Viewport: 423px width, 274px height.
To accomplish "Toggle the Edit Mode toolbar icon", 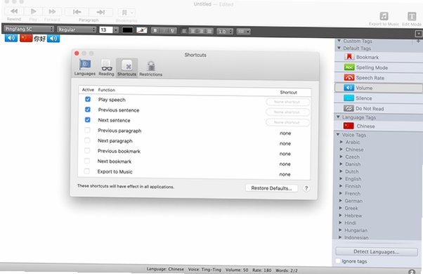I will point(411,16).
